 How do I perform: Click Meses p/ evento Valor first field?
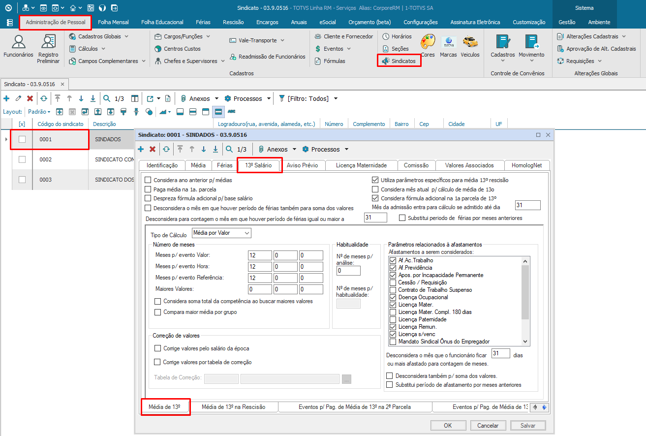tap(260, 255)
